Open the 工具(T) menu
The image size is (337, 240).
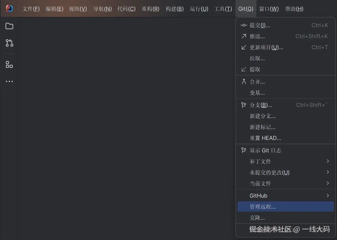click(223, 9)
